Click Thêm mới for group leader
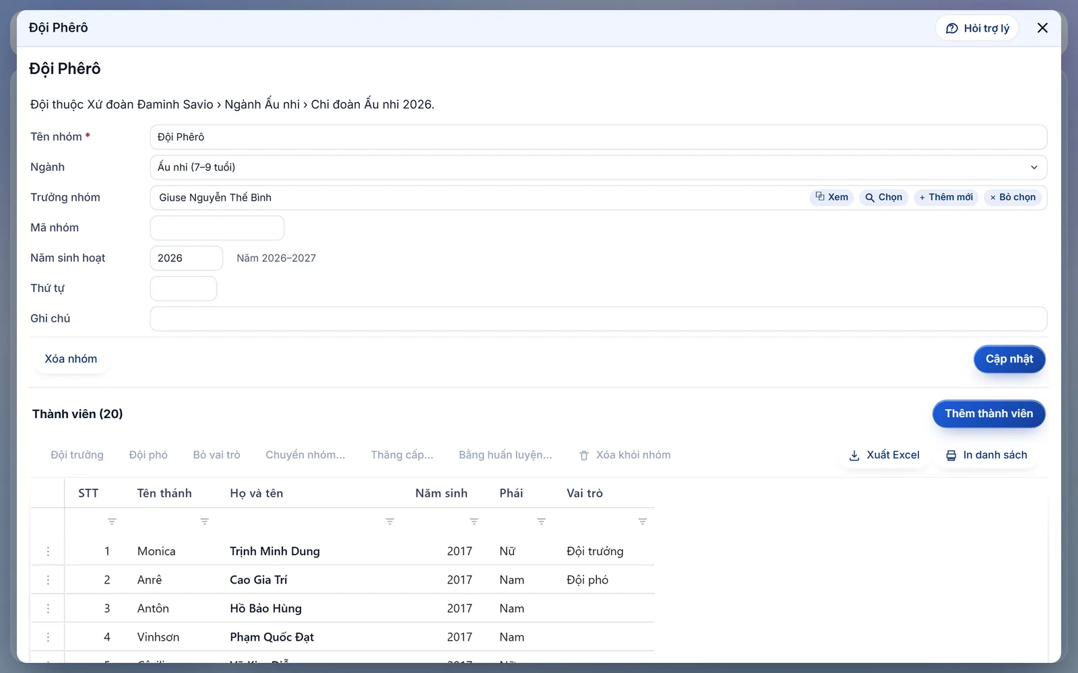The width and height of the screenshot is (1078, 673). point(946,197)
